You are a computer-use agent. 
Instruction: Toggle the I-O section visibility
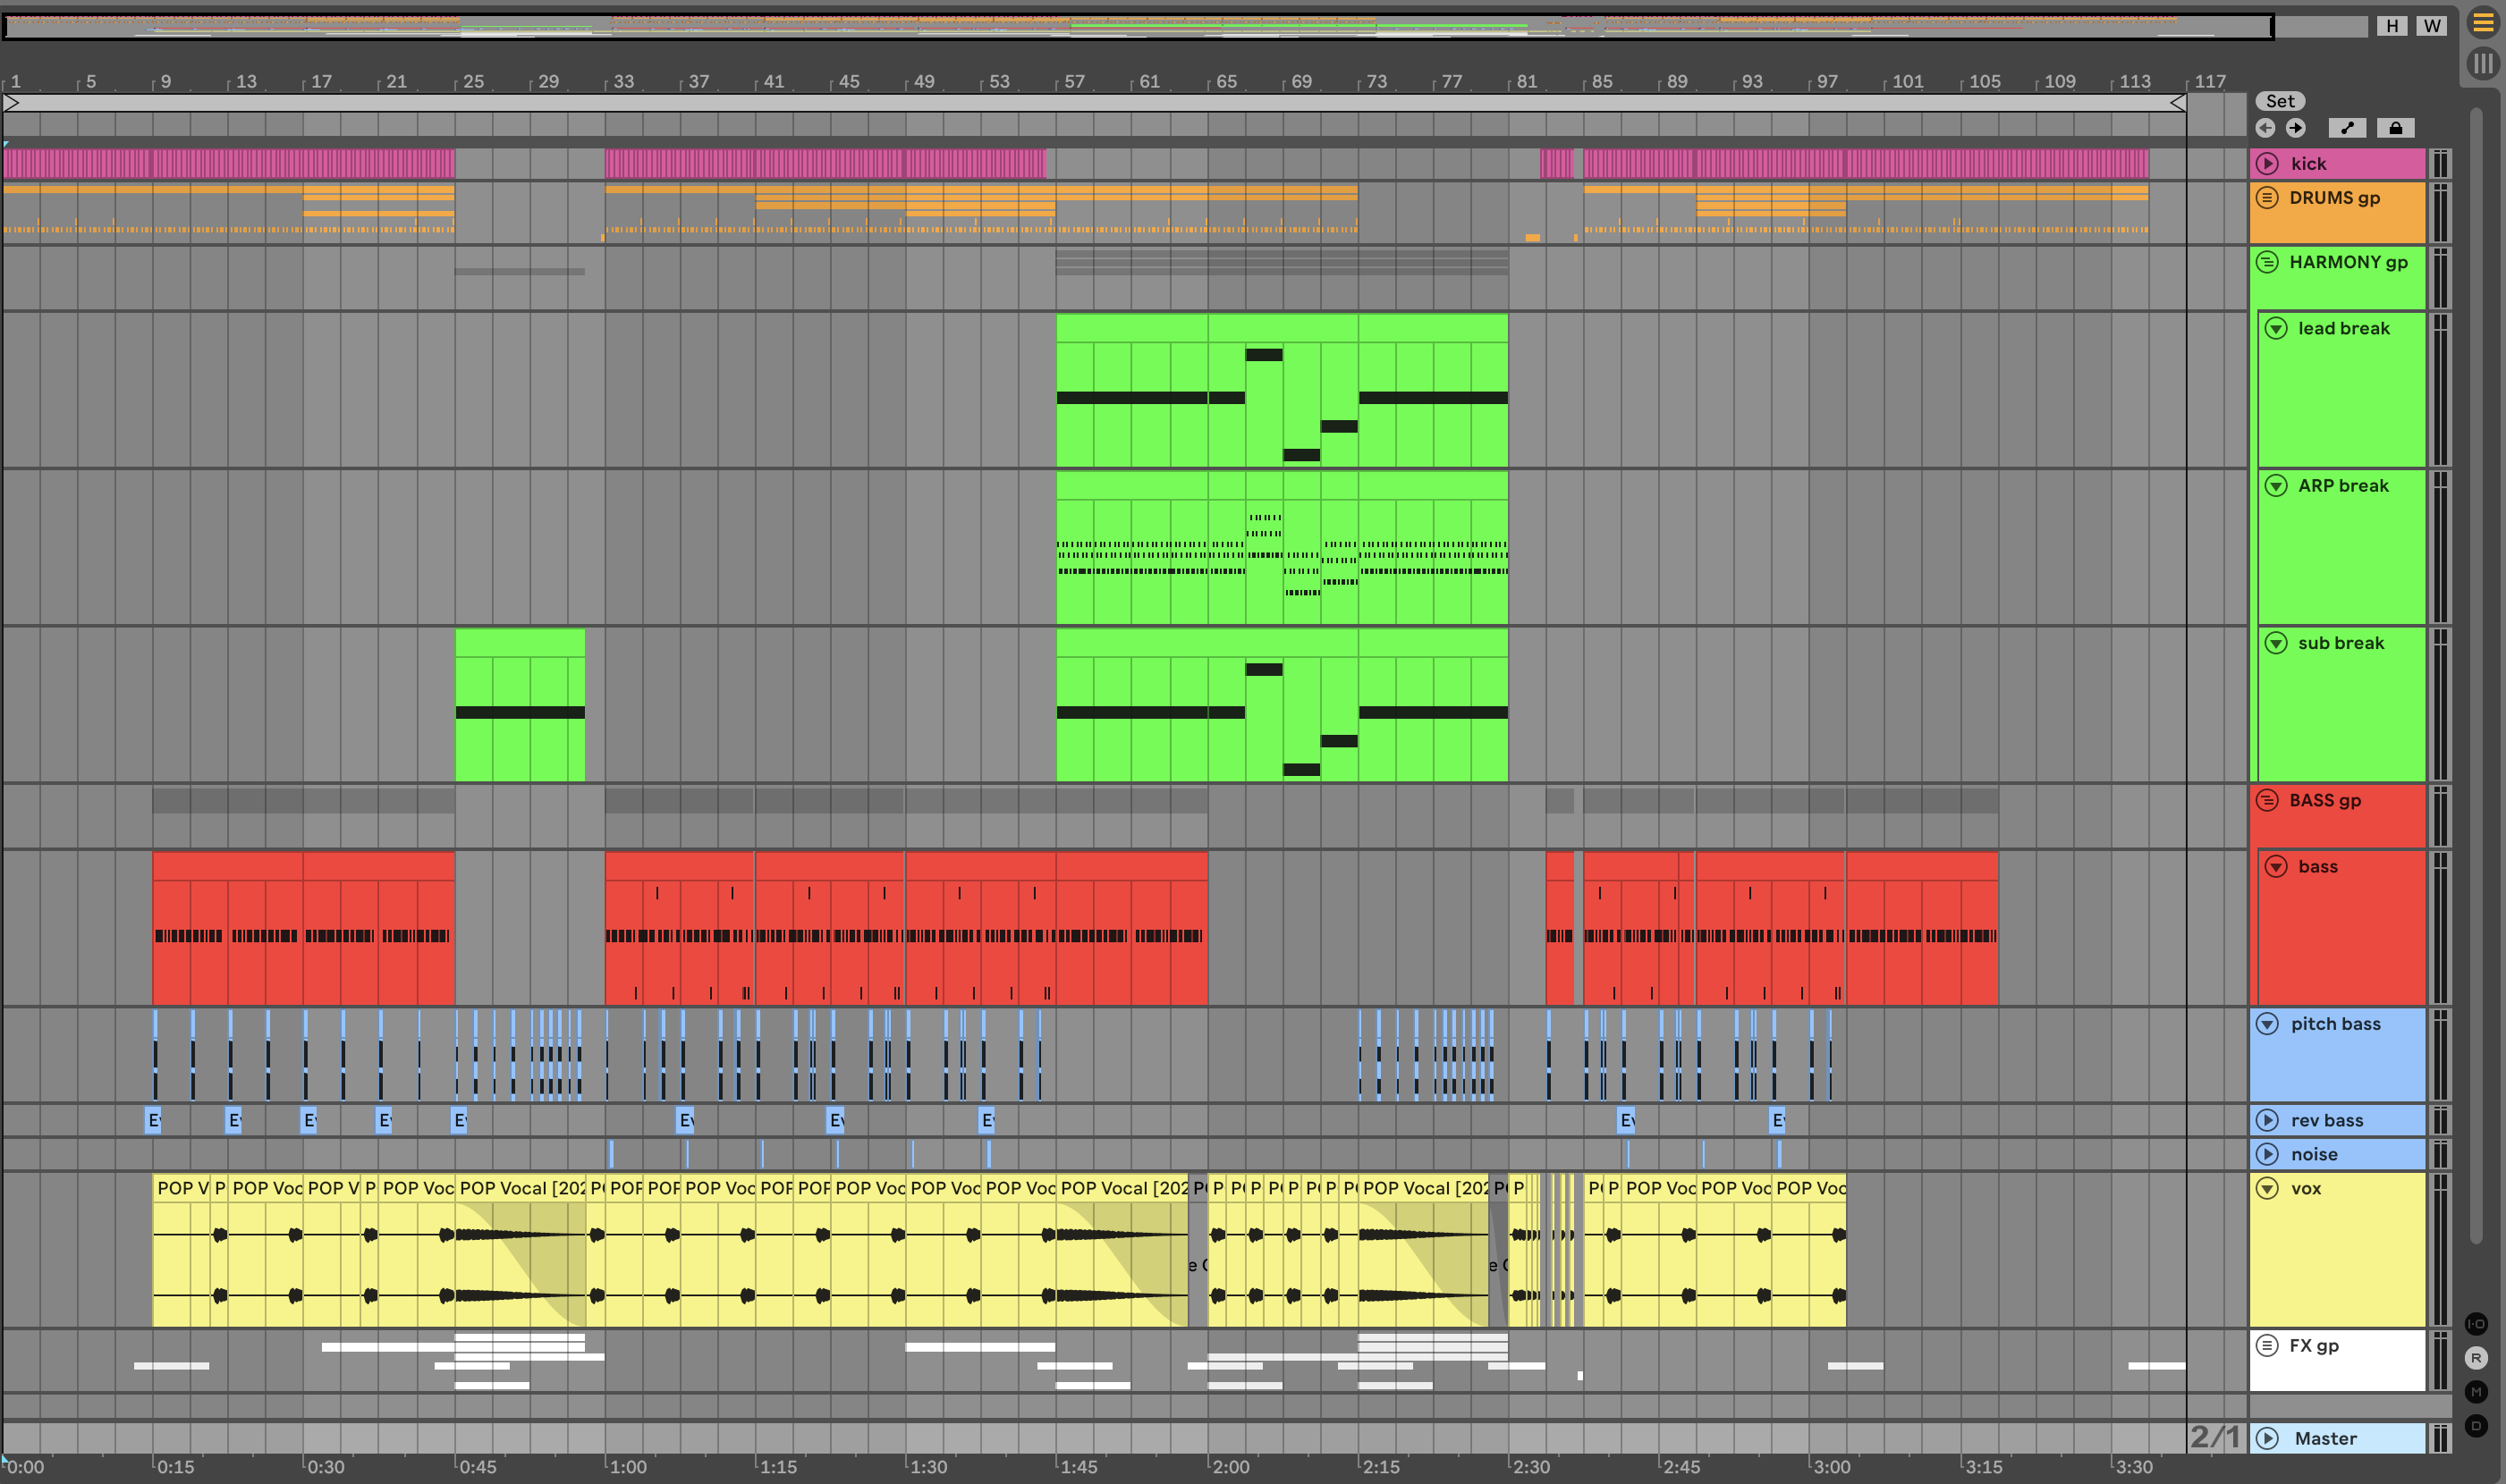2476,1323
